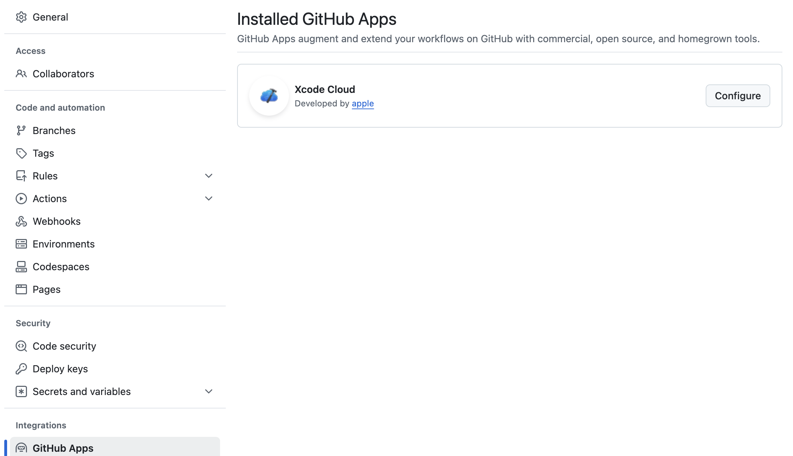
Task: Click the Xcode Cloud app logo
Action: pyautogui.click(x=269, y=96)
